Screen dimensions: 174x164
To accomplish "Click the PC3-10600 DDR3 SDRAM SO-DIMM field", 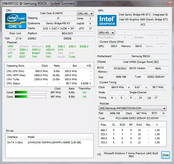I will pyautogui.click(x=137, y=118).
